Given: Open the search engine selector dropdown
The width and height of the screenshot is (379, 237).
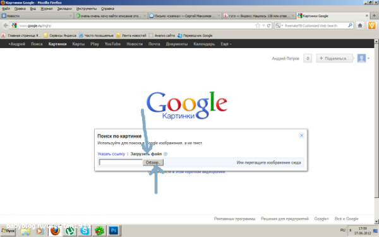Looking at the screenshot, I should pos(279,25).
